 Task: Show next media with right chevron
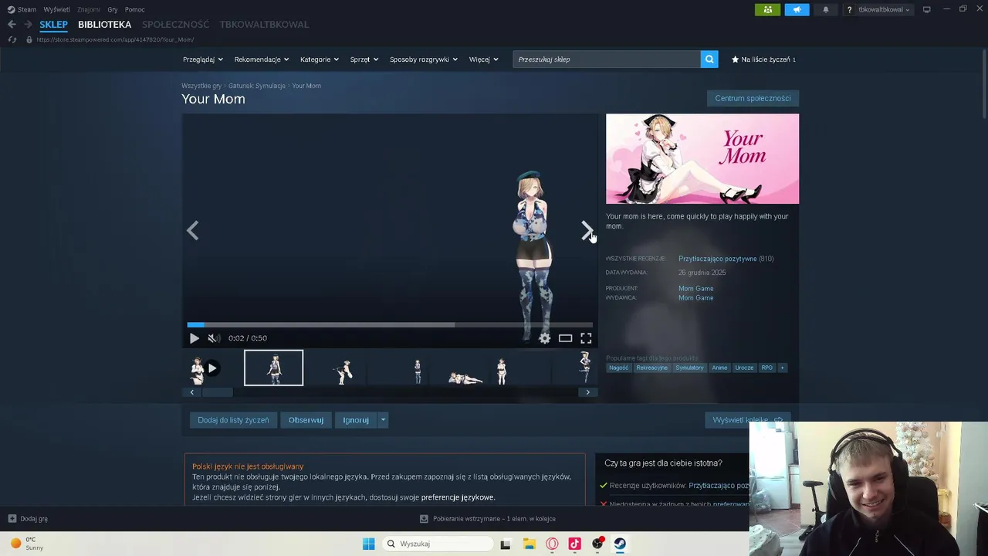click(587, 230)
